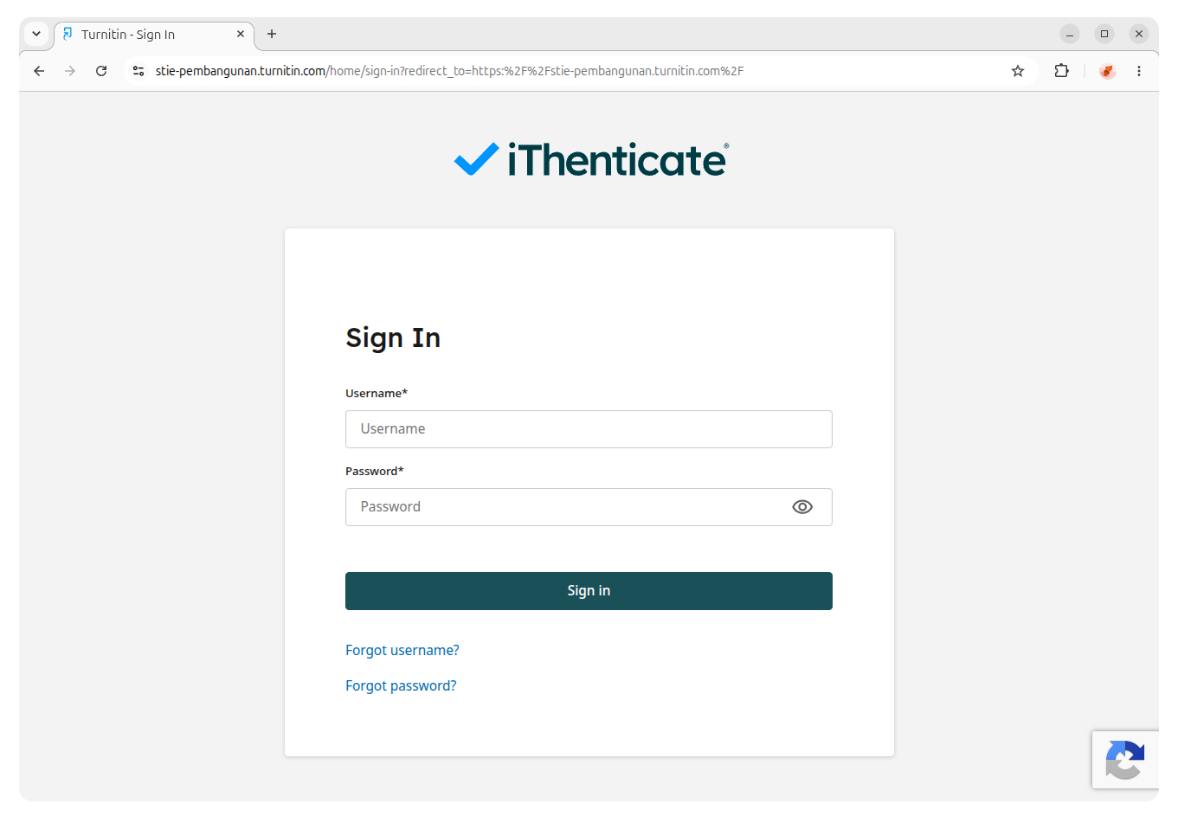1178x823 pixels.
Task: Click the address bar URL
Action: [x=449, y=71]
